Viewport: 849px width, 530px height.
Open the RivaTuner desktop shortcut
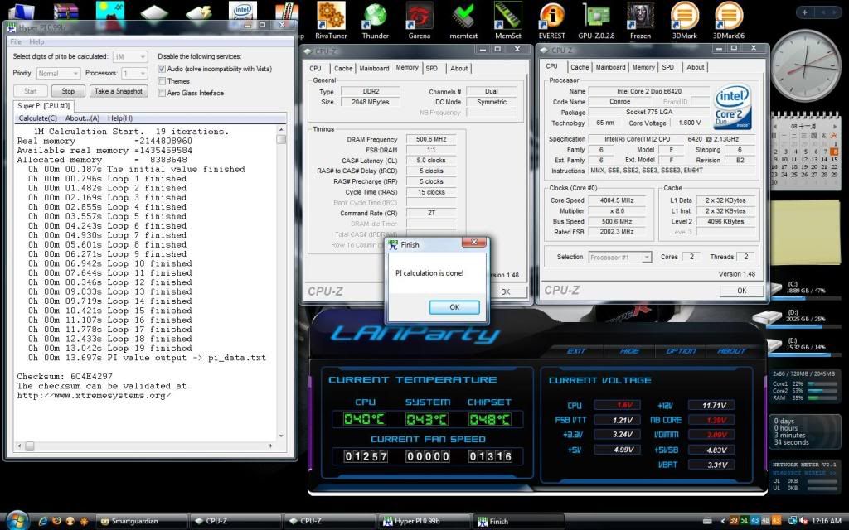(x=331, y=17)
